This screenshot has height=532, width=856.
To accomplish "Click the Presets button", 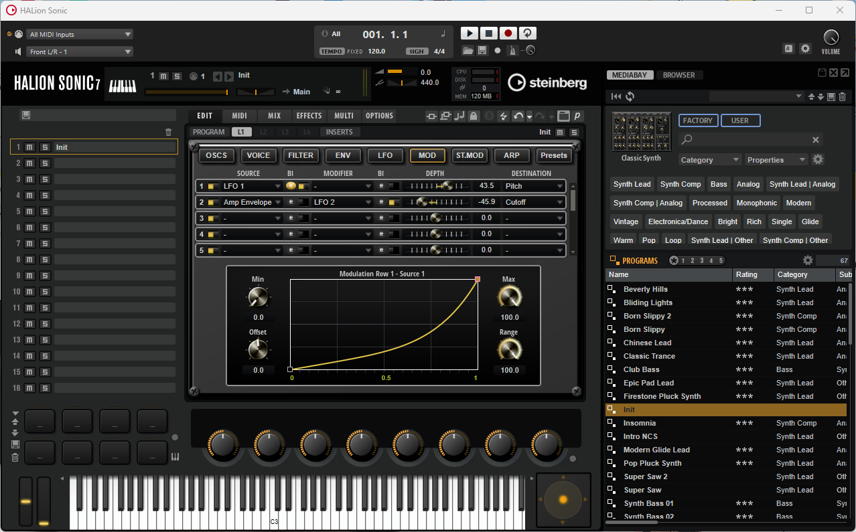I will click(x=554, y=155).
